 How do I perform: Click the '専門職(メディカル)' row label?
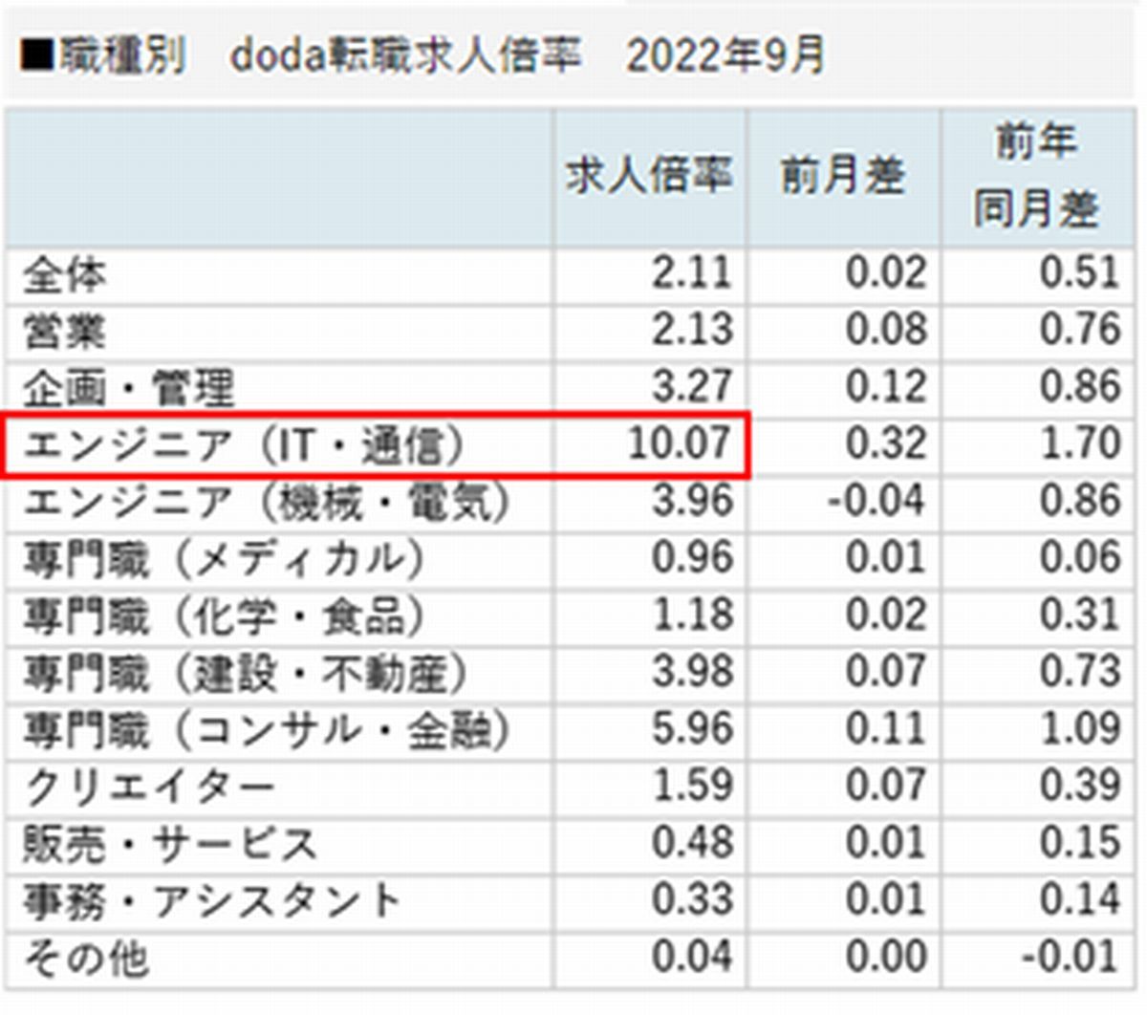[224, 559]
